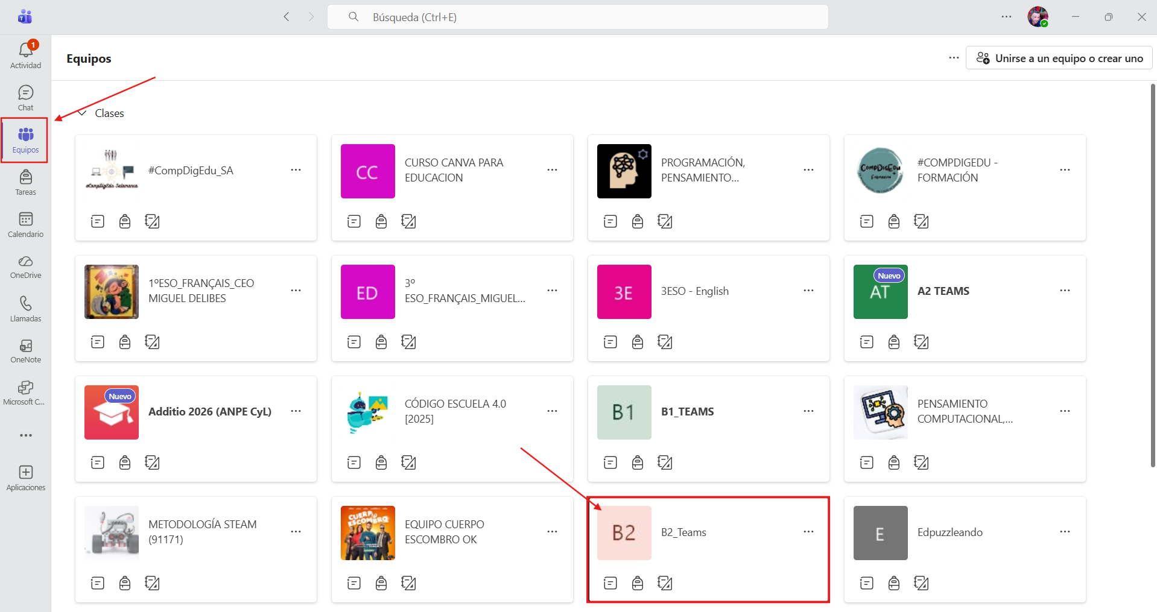Open the PENSAMIENTO COMPUTACIONAL team name

point(965,411)
